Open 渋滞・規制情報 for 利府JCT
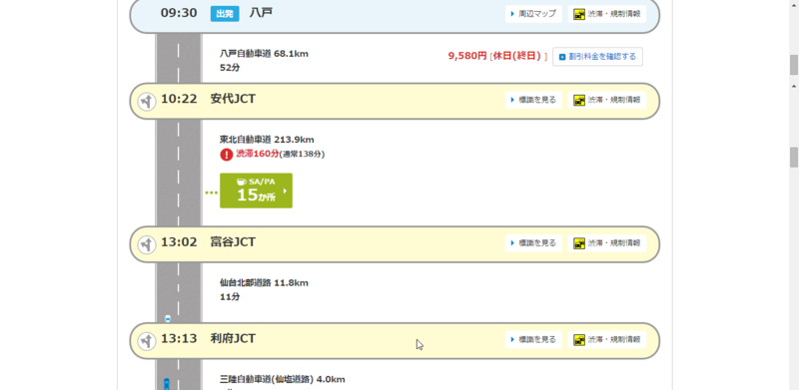The image size is (799, 390). tap(607, 339)
